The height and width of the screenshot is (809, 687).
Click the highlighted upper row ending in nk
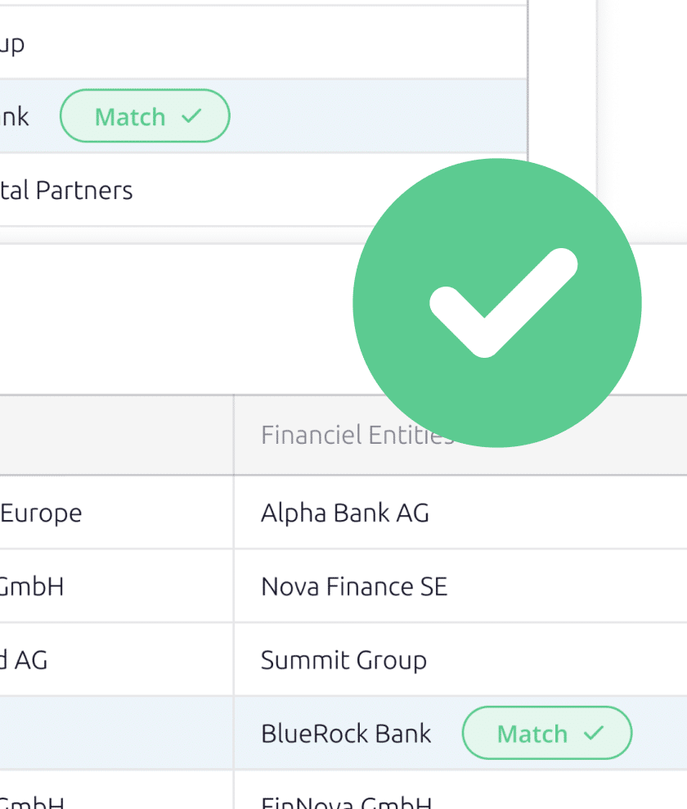263,116
